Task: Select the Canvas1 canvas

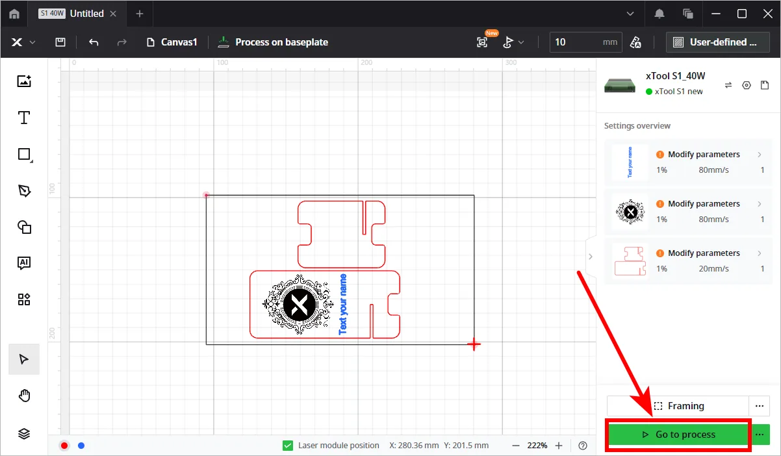Action: (x=172, y=42)
